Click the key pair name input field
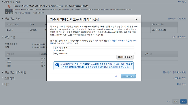Viewport: 188px width, 105px height. (94, 54)
